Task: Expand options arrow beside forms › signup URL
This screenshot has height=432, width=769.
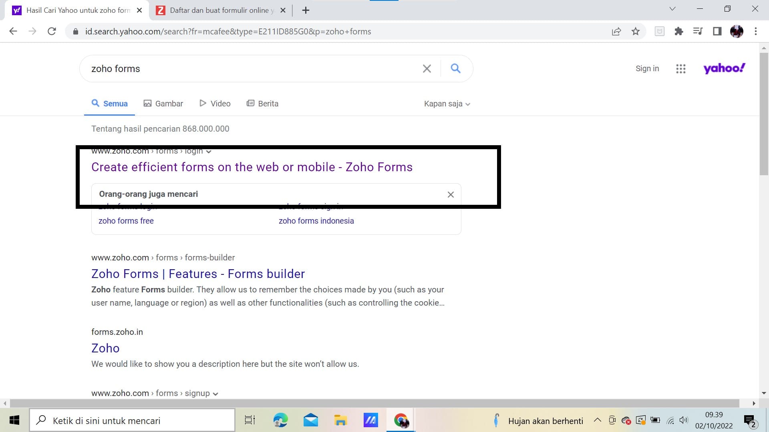Action: pyautogui.click(x=215, y=394)
